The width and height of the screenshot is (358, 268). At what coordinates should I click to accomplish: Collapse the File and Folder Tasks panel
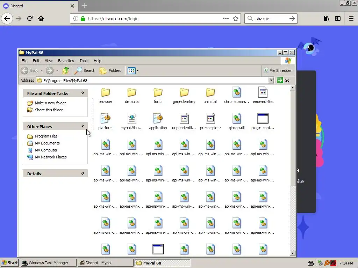point(83,93)
